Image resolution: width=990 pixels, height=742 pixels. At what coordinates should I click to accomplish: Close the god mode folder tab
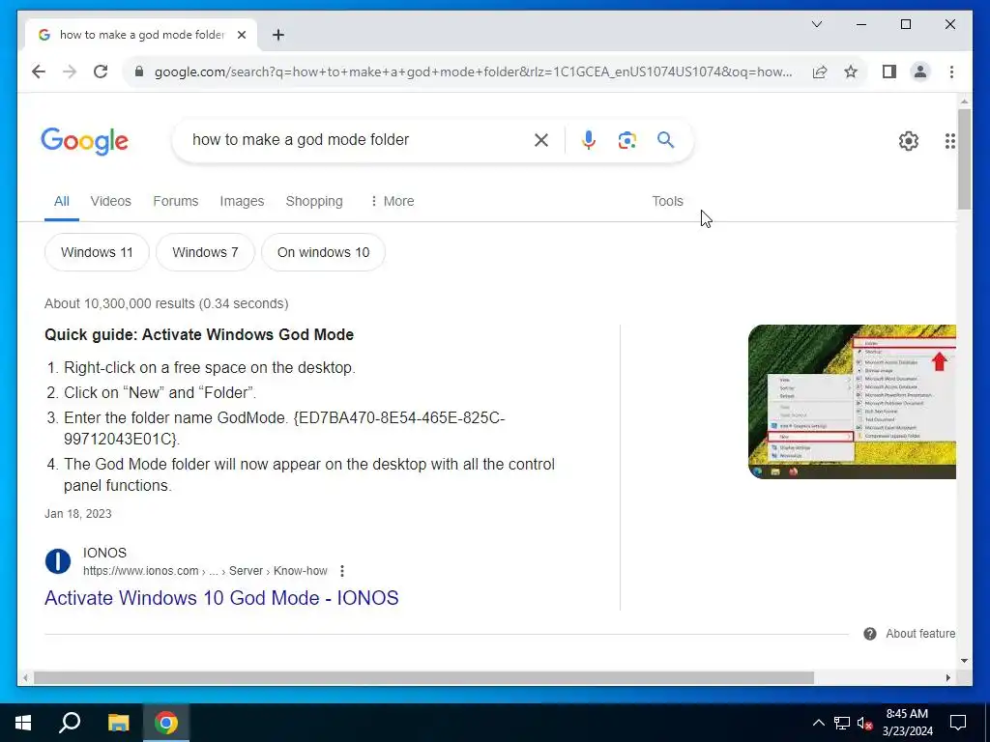241,35
